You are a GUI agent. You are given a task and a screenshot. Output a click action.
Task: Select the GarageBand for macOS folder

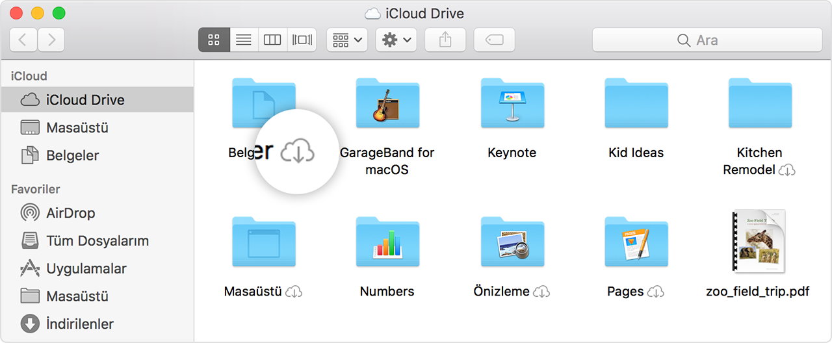point(387,103)
